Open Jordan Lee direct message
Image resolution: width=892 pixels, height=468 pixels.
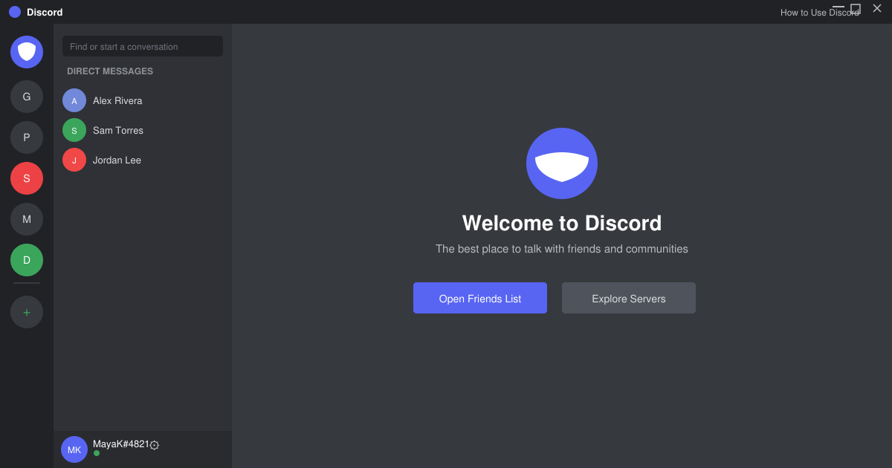[x=143, y=160]
